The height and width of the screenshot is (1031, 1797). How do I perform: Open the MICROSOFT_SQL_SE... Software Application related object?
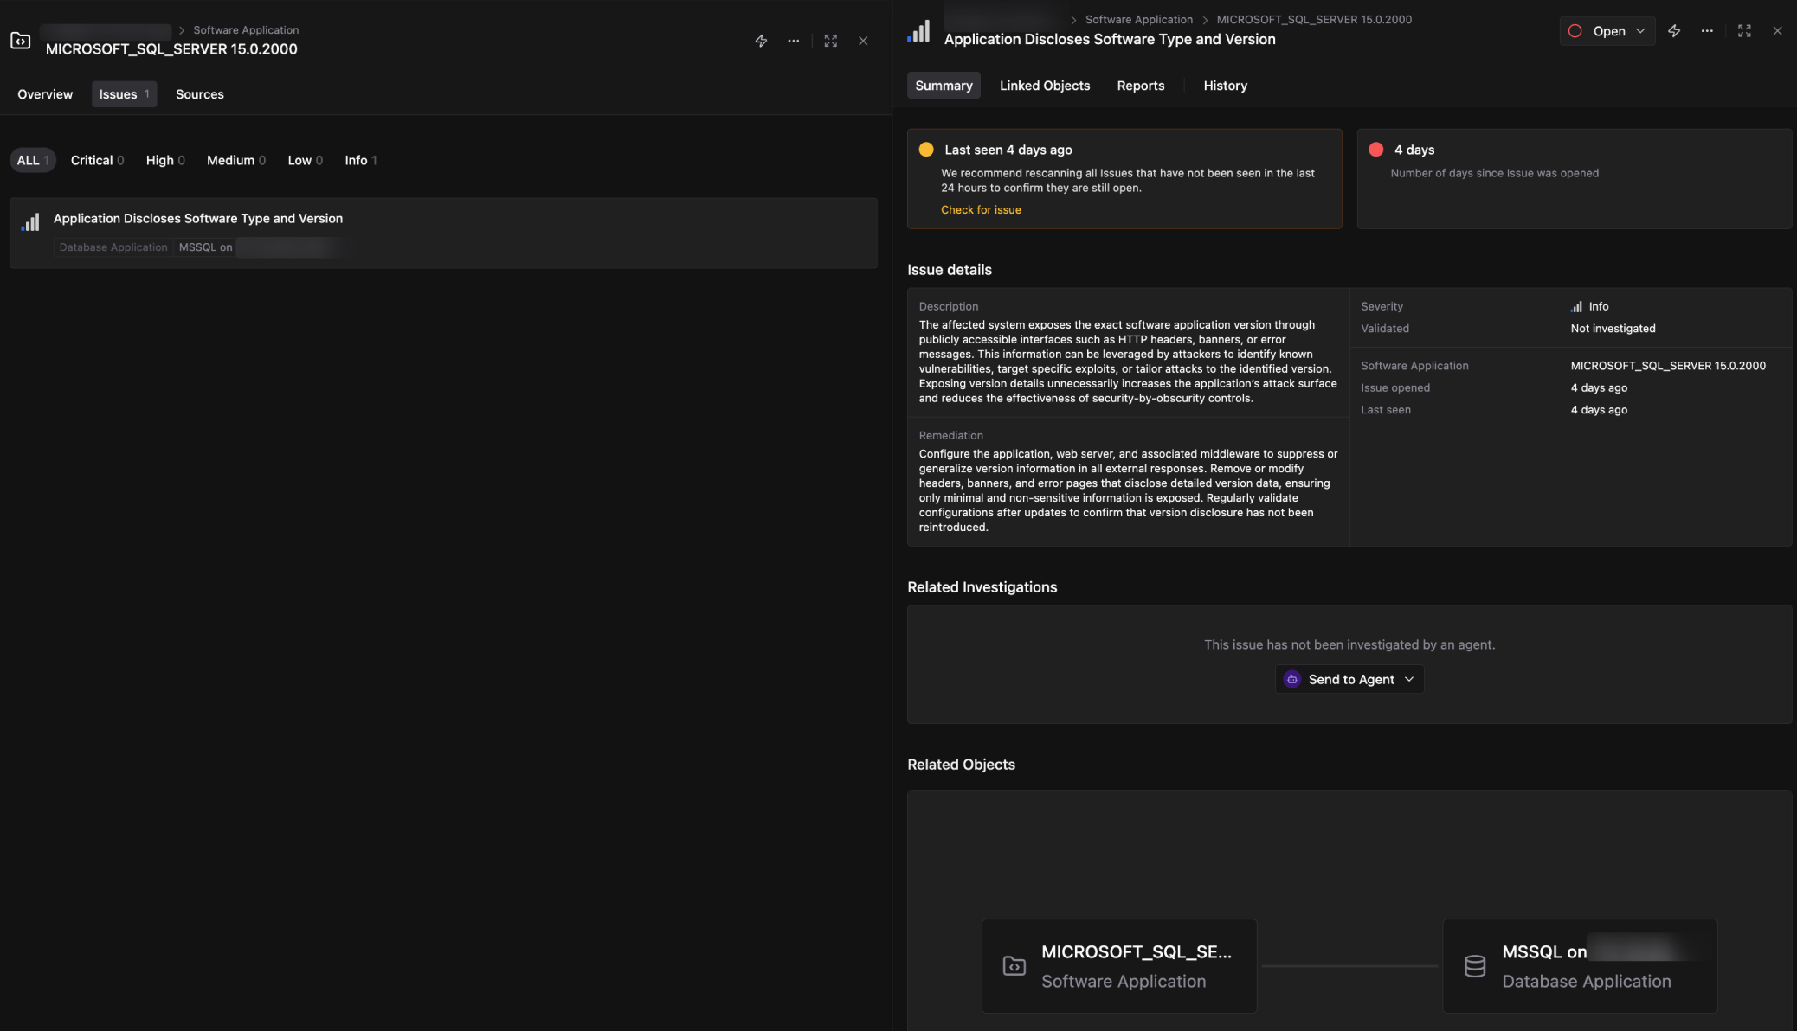1119,966
